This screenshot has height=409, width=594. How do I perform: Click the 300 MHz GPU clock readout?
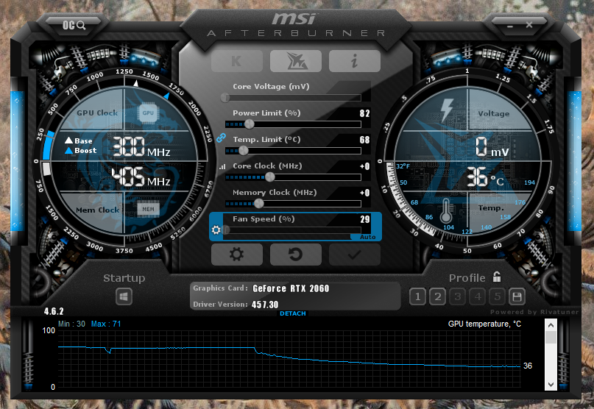[141, 147]
